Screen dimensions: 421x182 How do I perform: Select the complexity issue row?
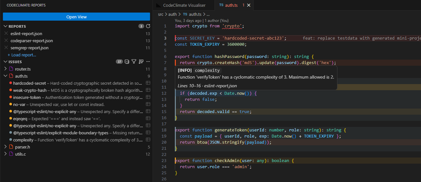76,140
